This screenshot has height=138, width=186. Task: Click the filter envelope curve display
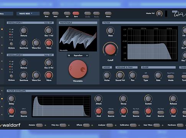[x=61, y=106]
